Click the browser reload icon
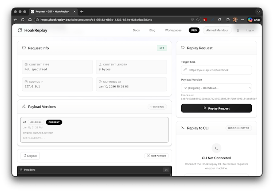 [x=23, y=20]
